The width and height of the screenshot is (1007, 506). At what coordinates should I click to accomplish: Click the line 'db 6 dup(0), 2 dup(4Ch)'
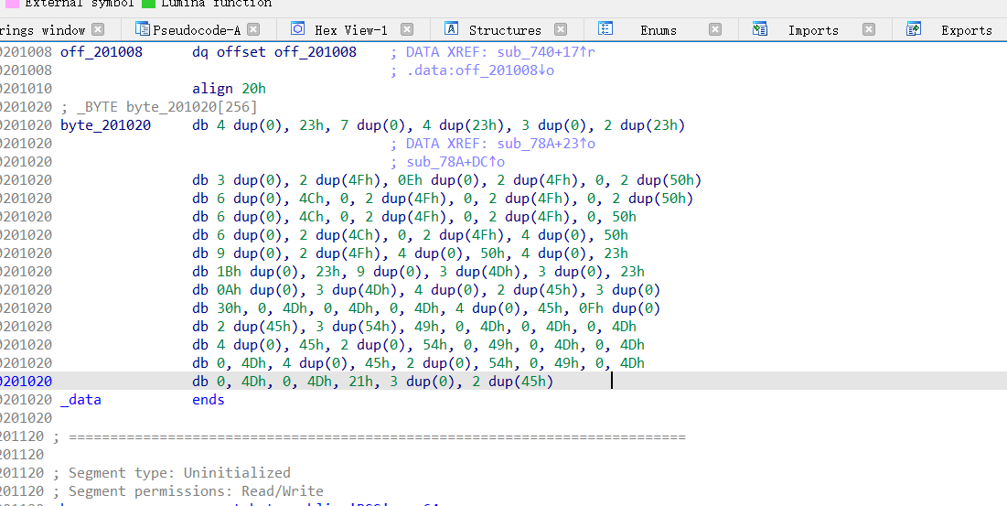tap(410, 236)
